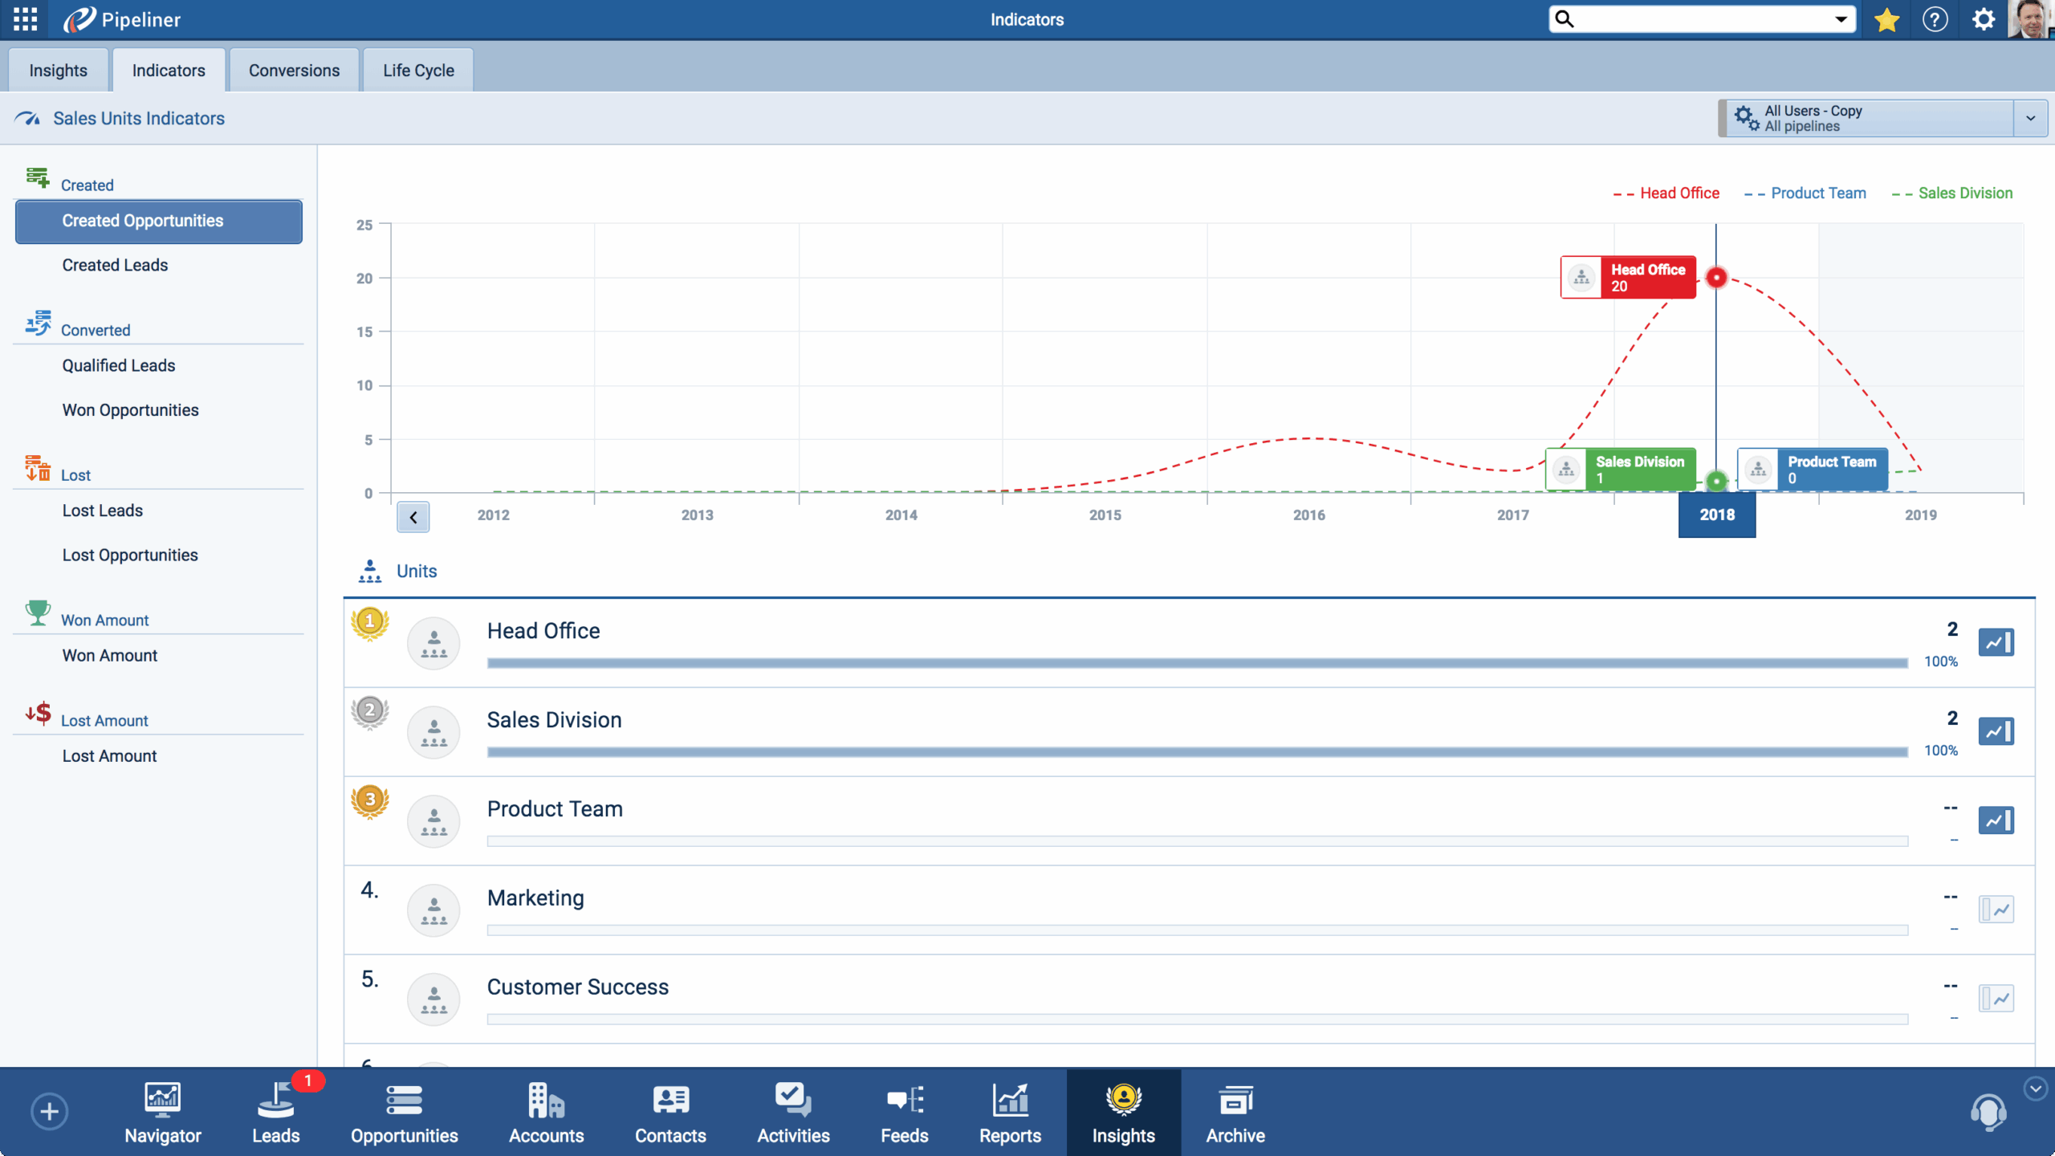Toggle Head Office chart display button

tap(1996, 642)
